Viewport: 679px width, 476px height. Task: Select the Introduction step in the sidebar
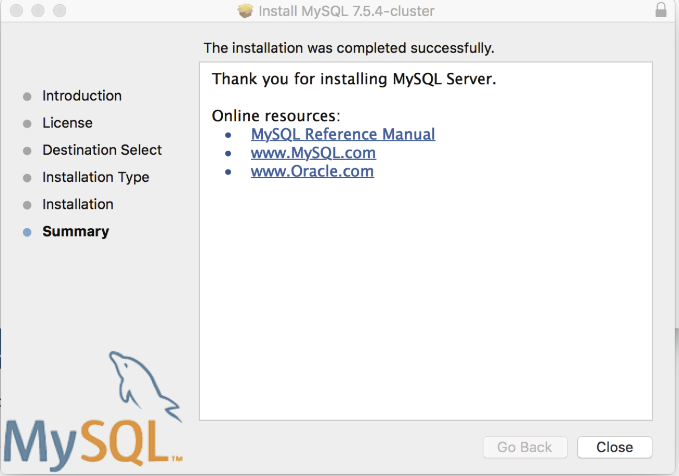(x=82, y=96)
